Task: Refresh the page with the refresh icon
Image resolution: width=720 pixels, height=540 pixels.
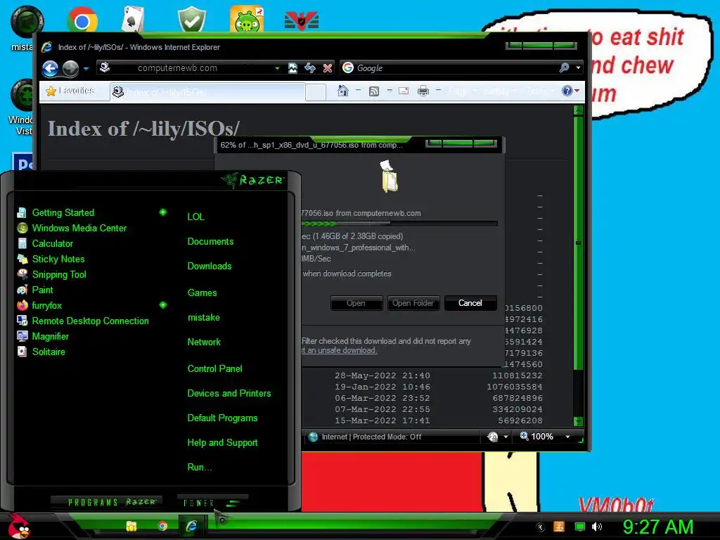Action: coord(310,68)
